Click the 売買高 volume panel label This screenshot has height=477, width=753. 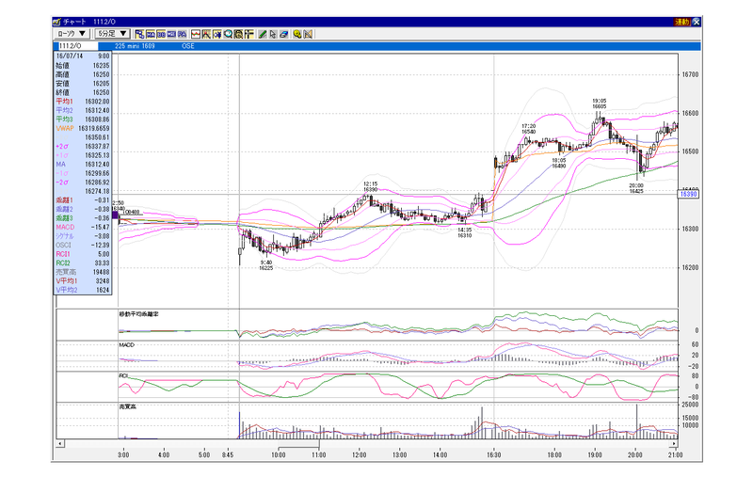pyautogui.click(x=130, y=407)
